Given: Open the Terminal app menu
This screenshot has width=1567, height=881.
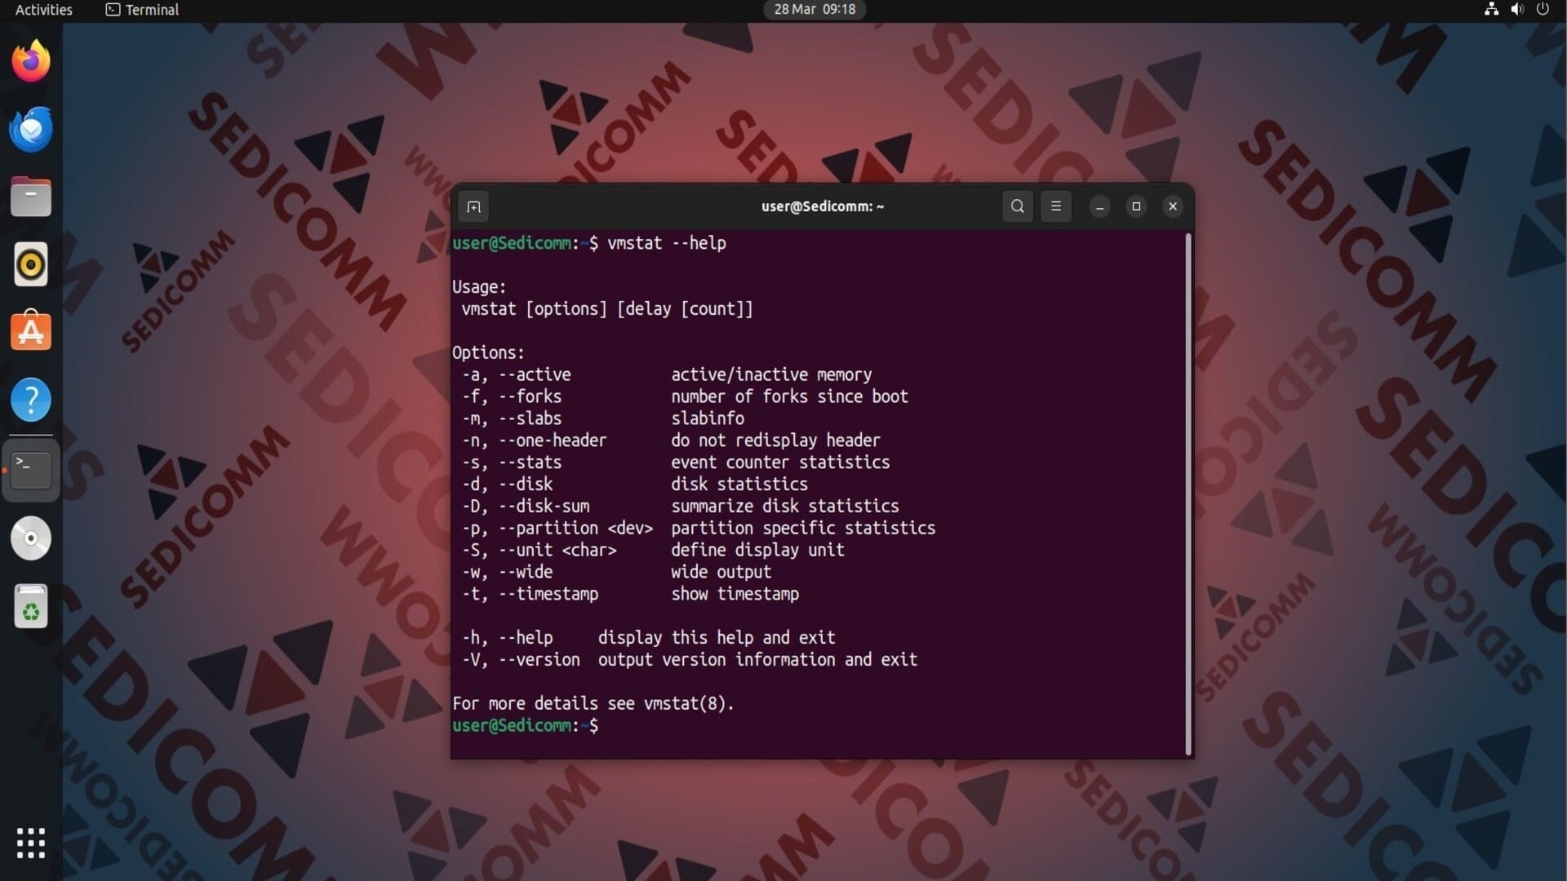Looking at the screenshot, I should click(142, 10).
